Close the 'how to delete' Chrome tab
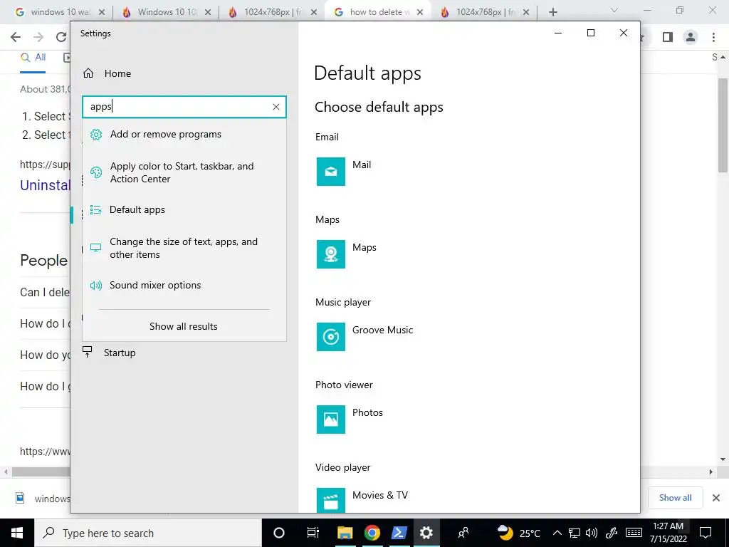Viewport: 729px width, 547px height. pos(420,12)
